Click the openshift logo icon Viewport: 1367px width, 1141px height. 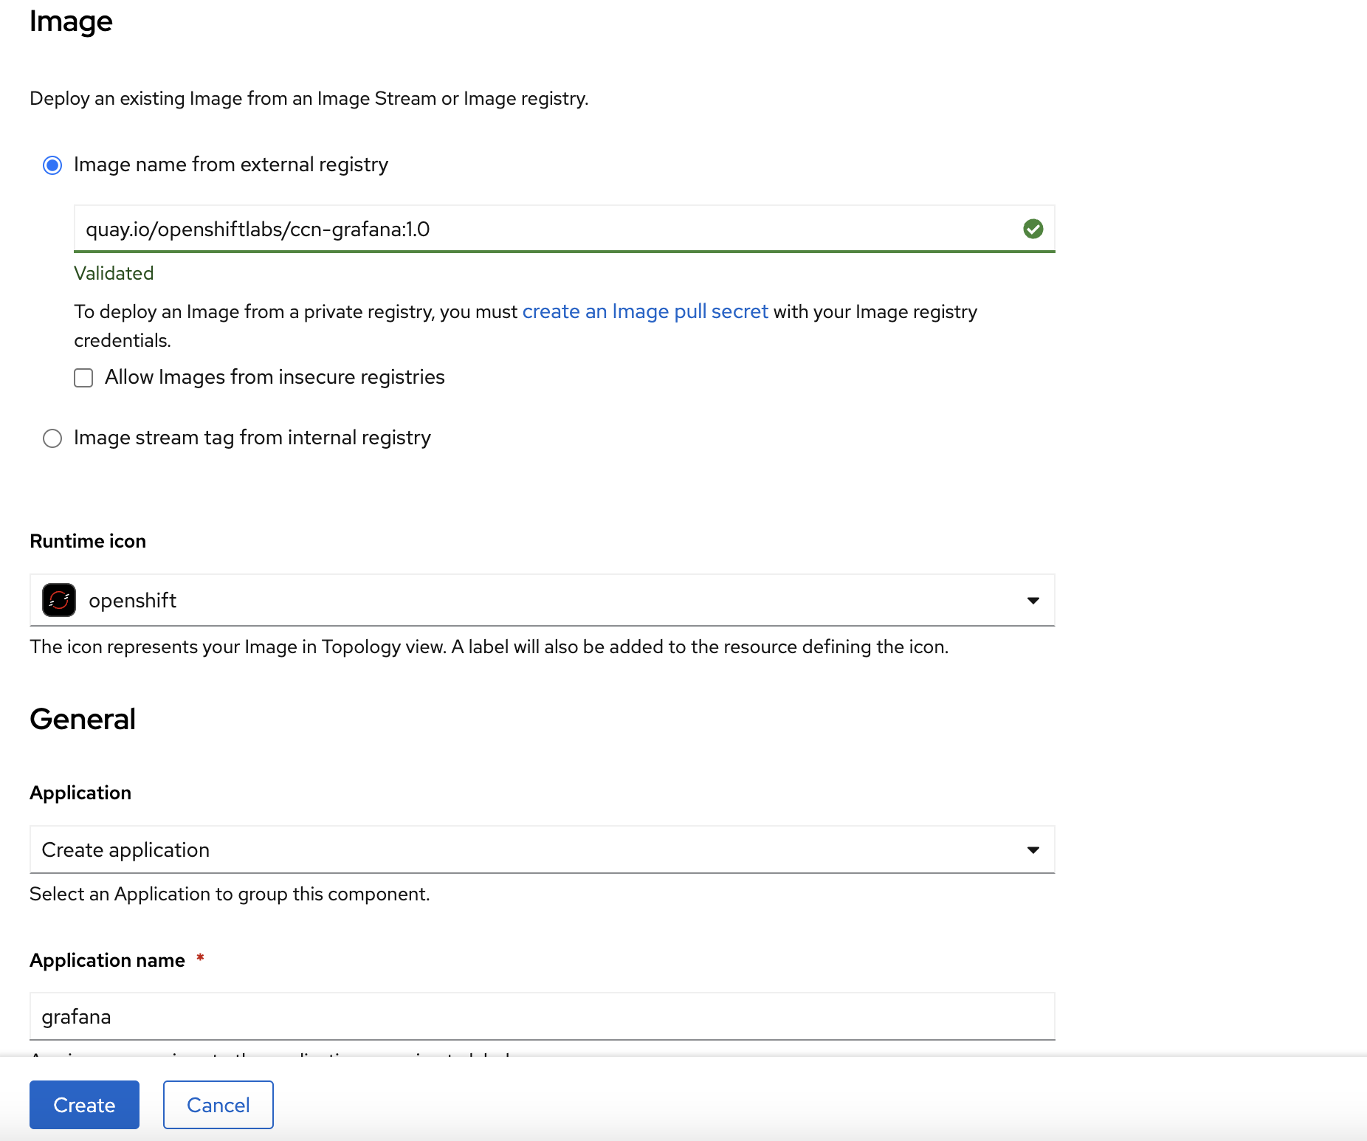[59, 600]
